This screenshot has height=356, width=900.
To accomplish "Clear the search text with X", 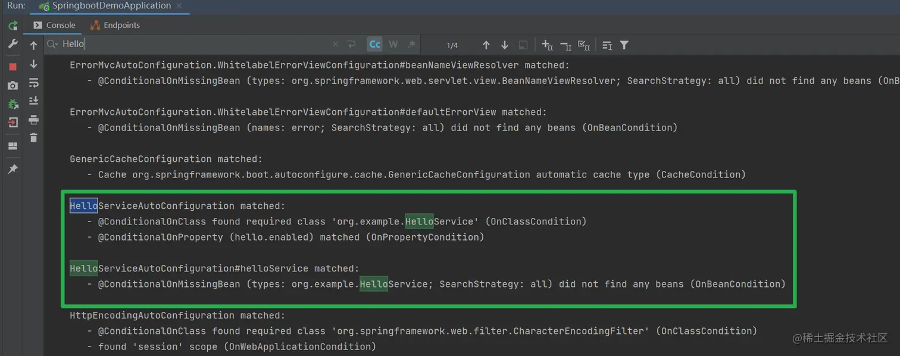I will [x=335, y=45].
